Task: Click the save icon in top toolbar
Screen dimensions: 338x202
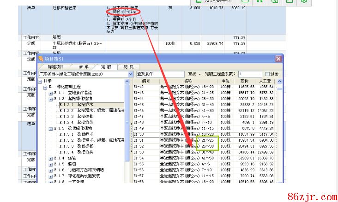Action: [x=274, y=2]
